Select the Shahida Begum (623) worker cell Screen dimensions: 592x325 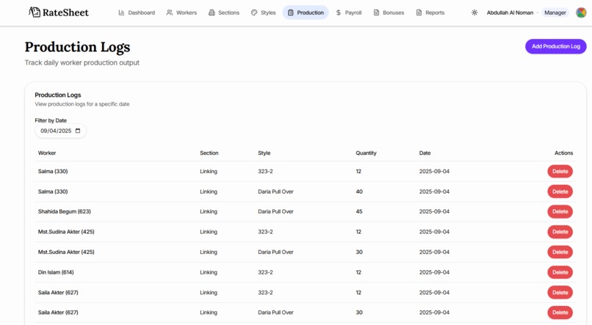pos(64,211)
